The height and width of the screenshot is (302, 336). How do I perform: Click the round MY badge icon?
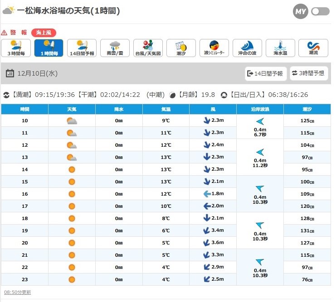pos(300,11)
